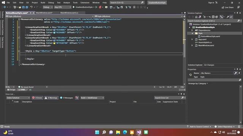
Task: Click the feedback icon at top right
Action: pyautogui.click(x=238, y=7)
